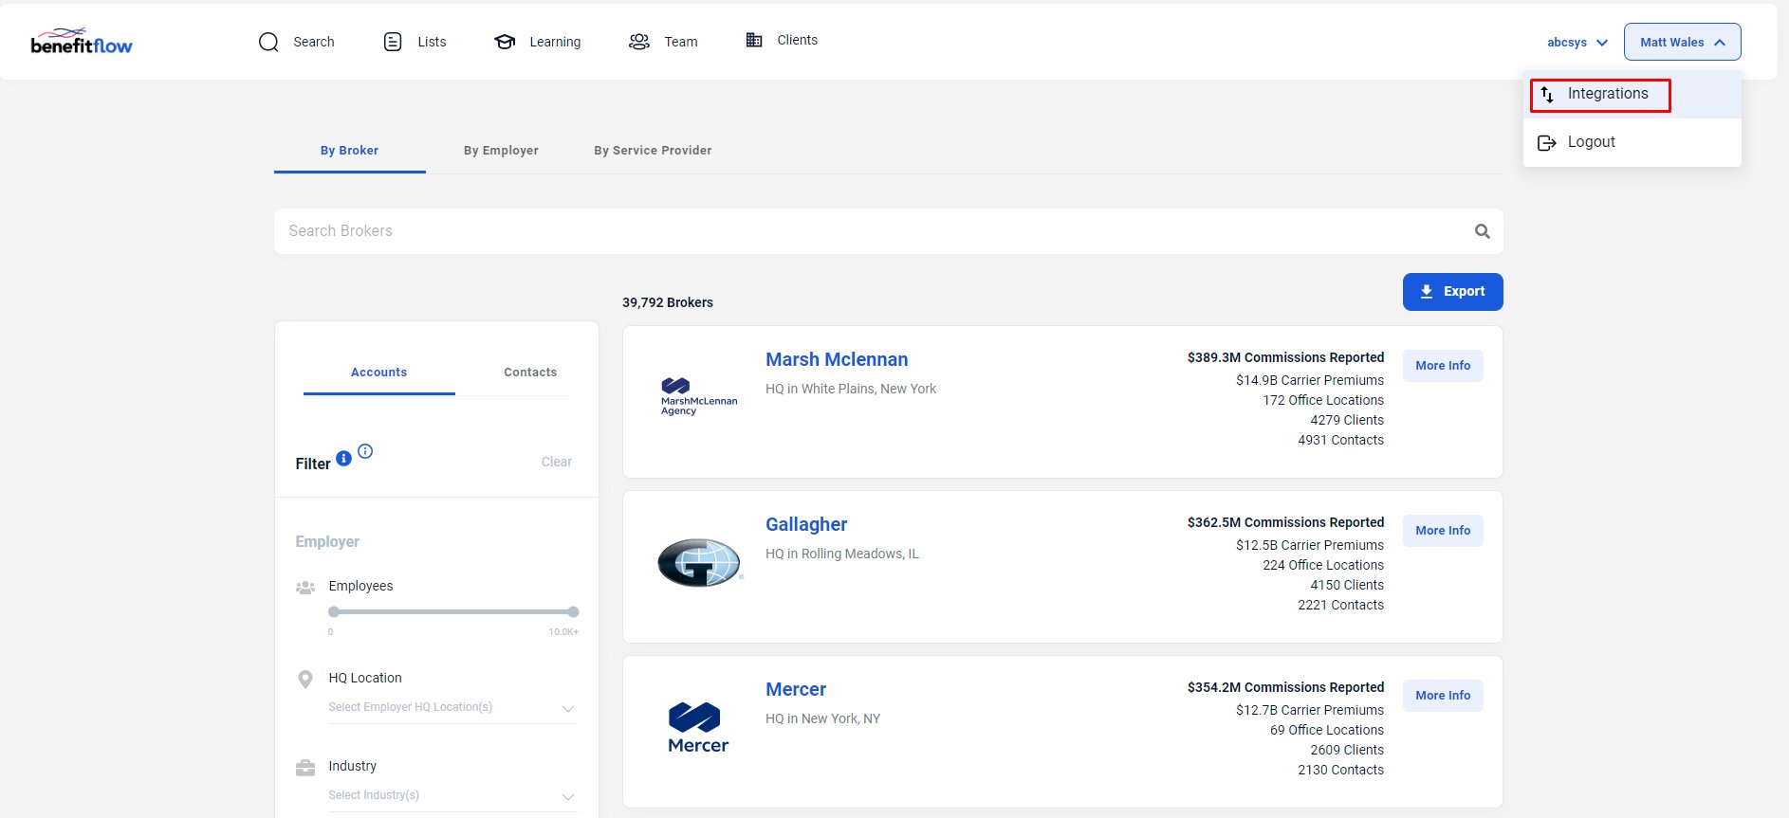Open the Learning navigation item
The image size is (1789, 818).
click(537, 42)
